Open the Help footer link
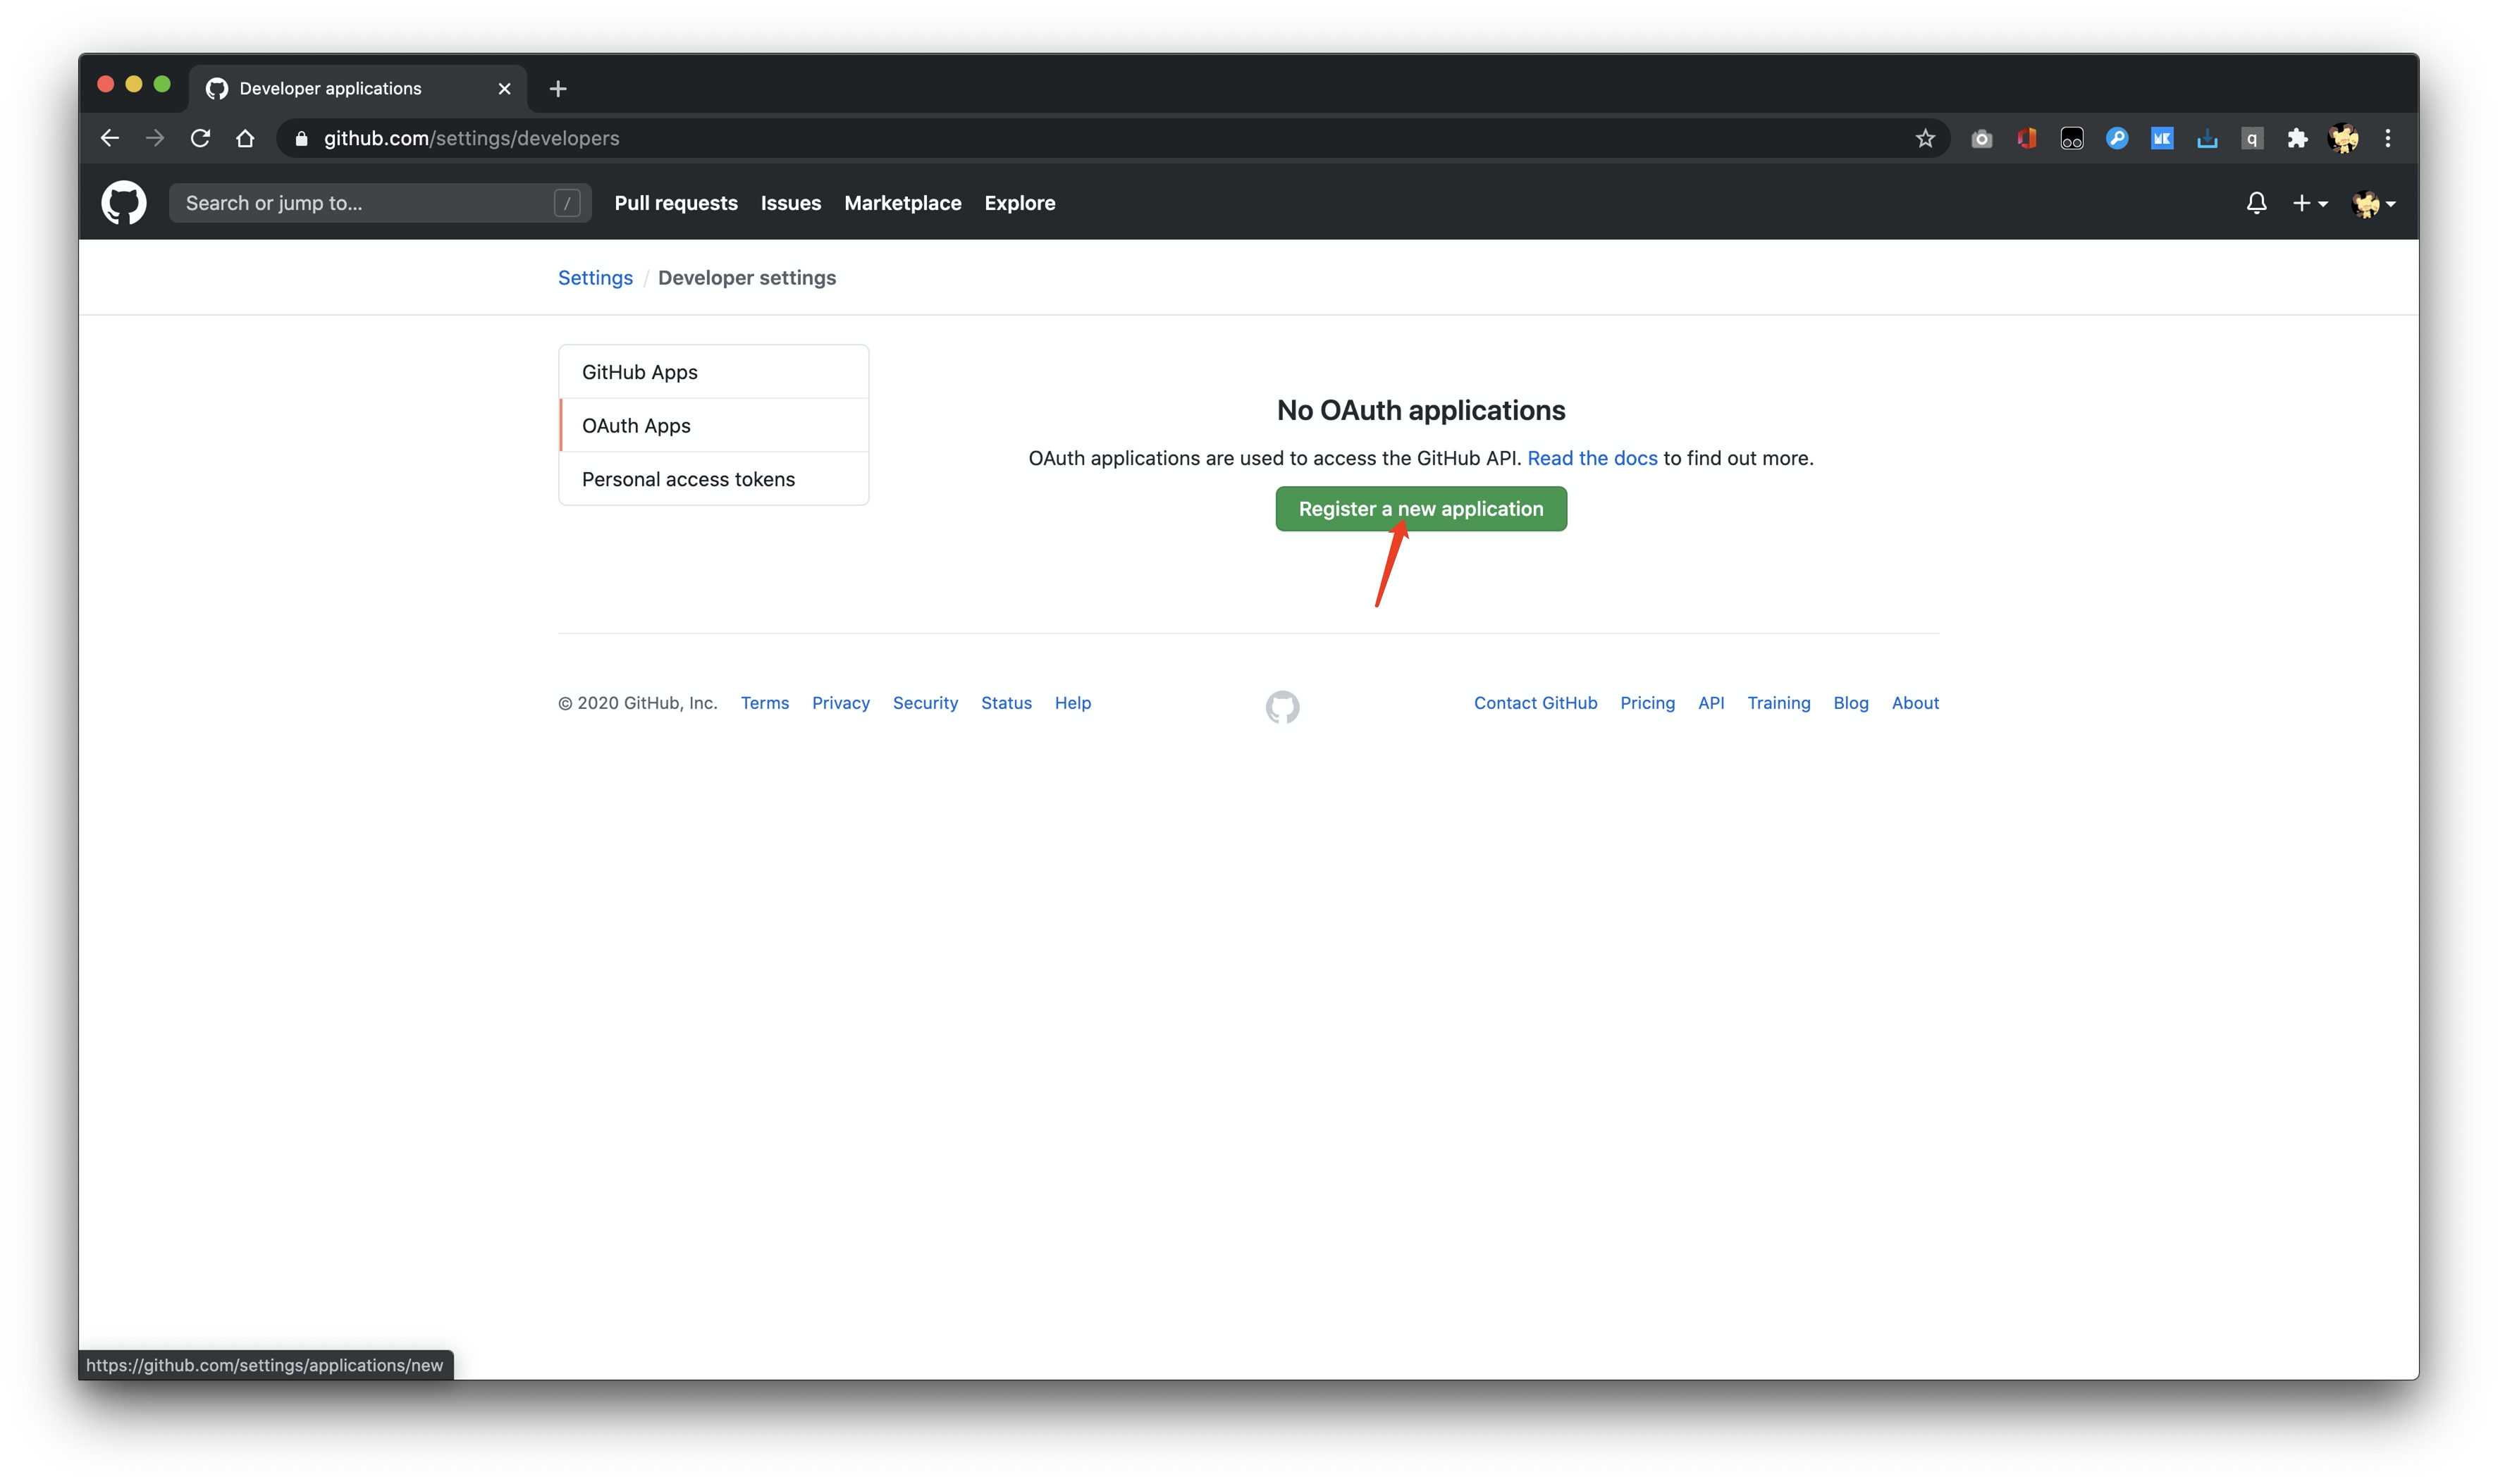 pyautogui.click(x=1073, y=703)
